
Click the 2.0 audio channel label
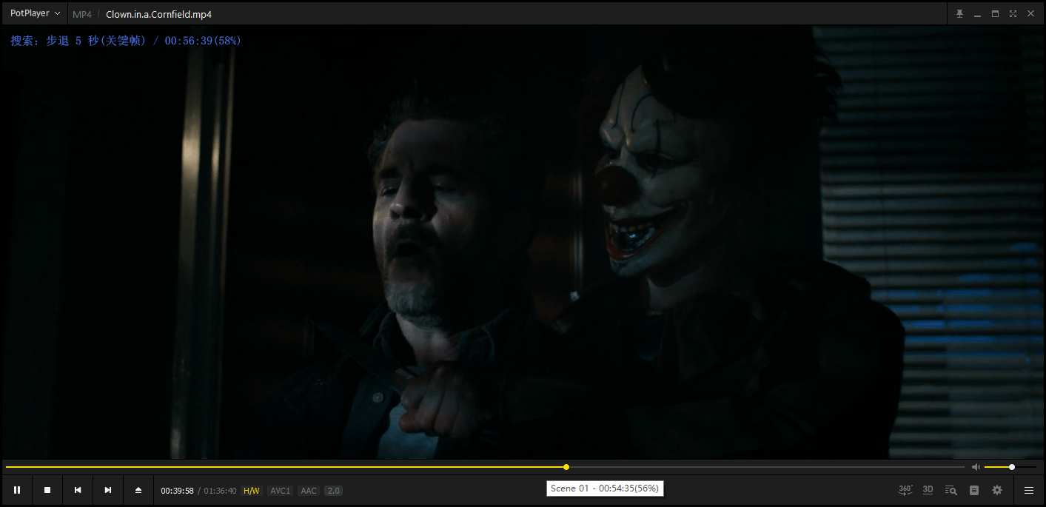[x=333, y=491]
